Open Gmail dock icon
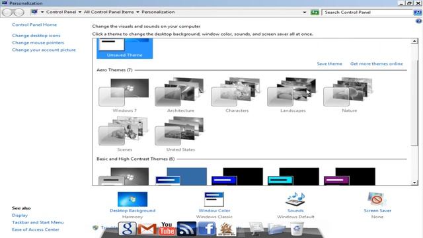This screenshot has width=423, height=238. pos(147,229)
